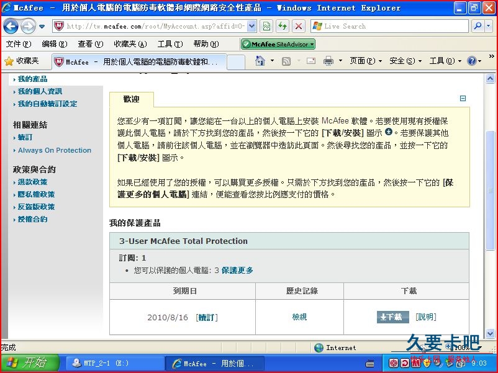498x373 pixels.
Task: Expand the Print options dropdown arrow
Action: (x=340, y=60)
